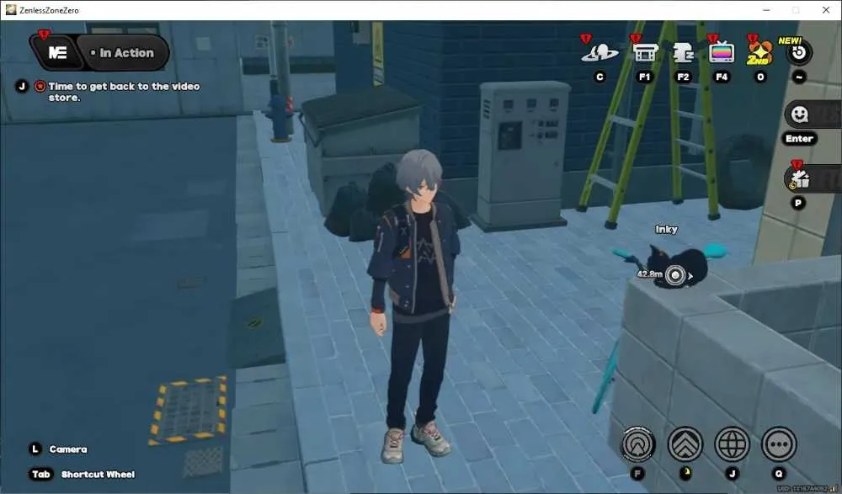Viewport: 842px width, 494px height.
Task: Click the double-chevron sprint icon
Action: point(685,444)
